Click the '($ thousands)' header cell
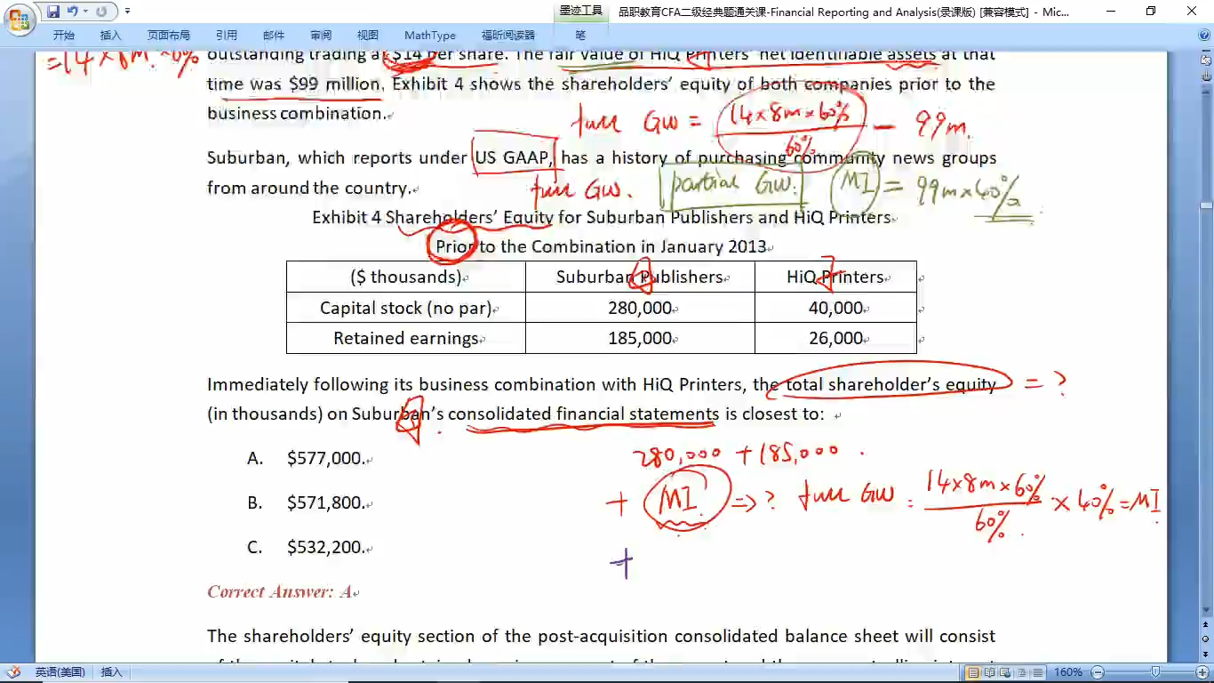The width and height of the screenshot is (1214, 683). pos(406,277)
